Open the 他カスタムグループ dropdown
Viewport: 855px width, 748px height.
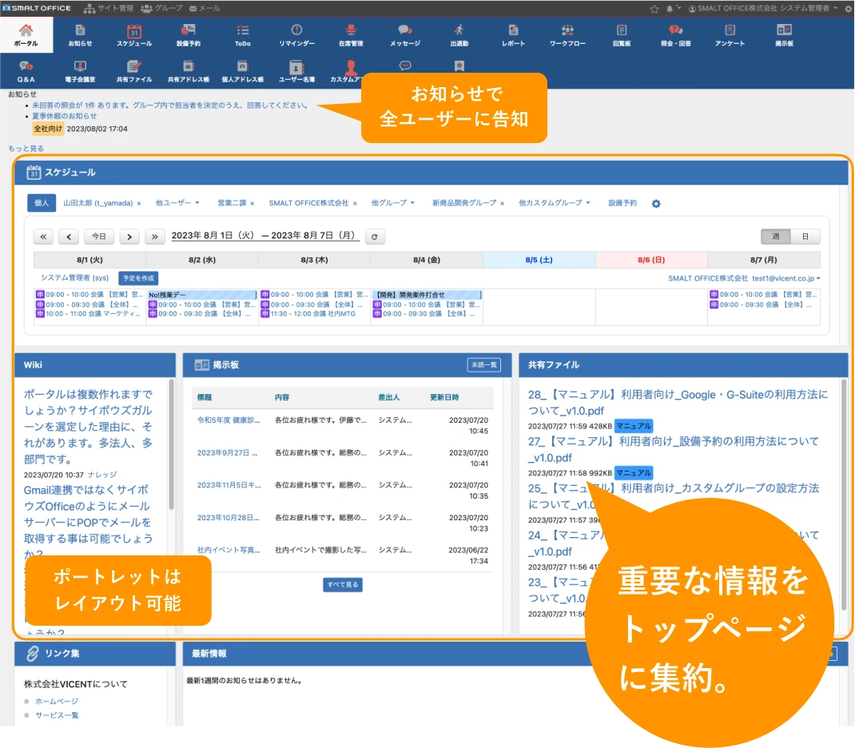click(x=554, y=203)
